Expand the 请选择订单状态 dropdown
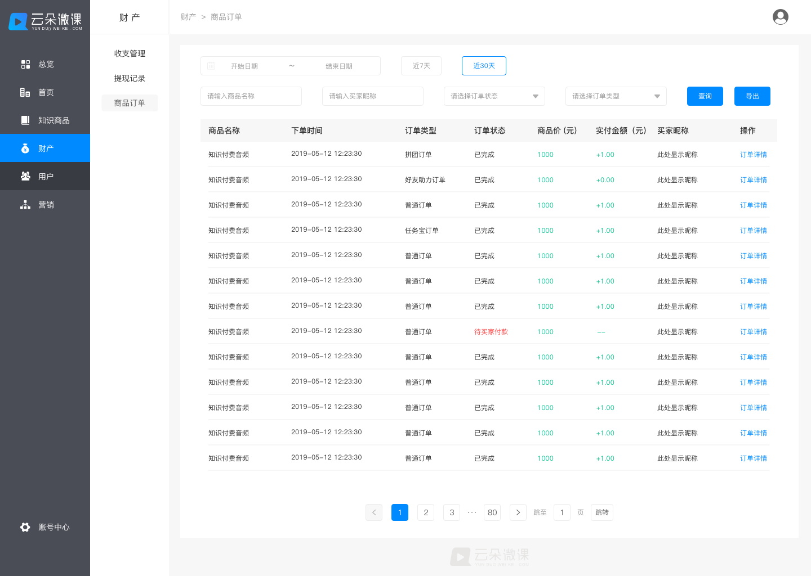Screen dimensions: 811x576 click(x=494, y=96)
